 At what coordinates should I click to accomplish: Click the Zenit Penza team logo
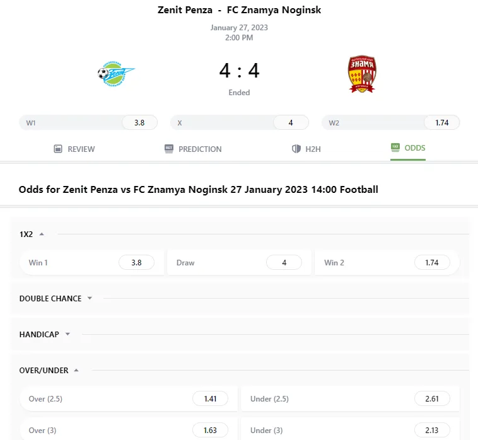(x=116, y=73)
